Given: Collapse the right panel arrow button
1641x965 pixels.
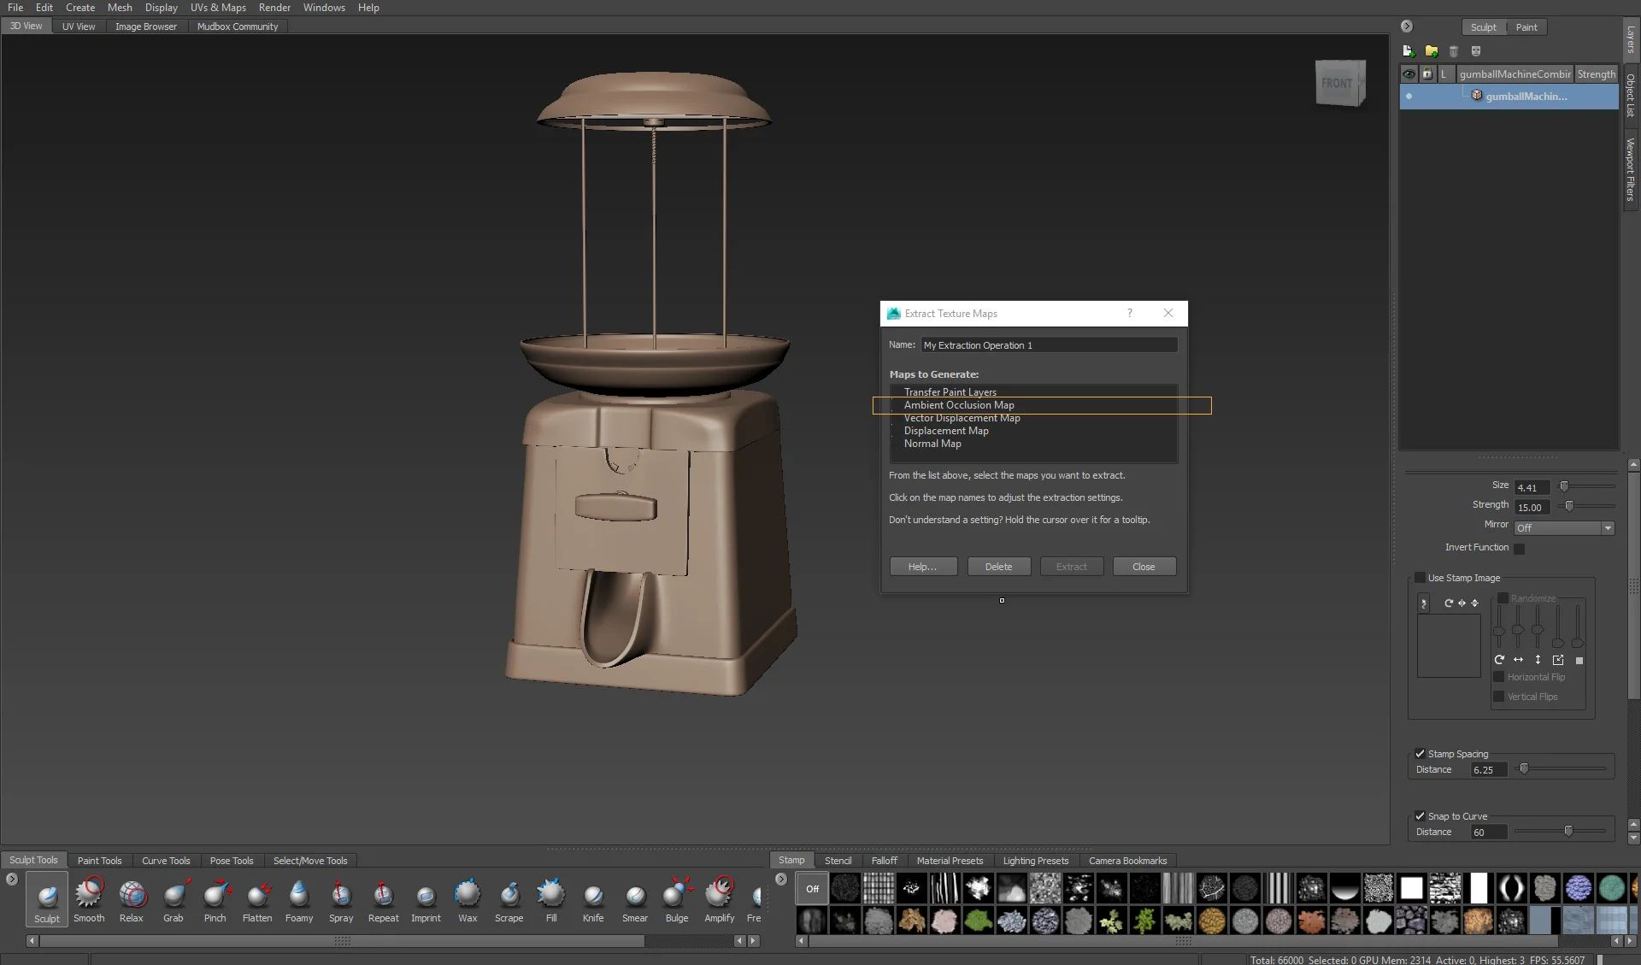Looking at the screenshot, I should (1407, 26).
